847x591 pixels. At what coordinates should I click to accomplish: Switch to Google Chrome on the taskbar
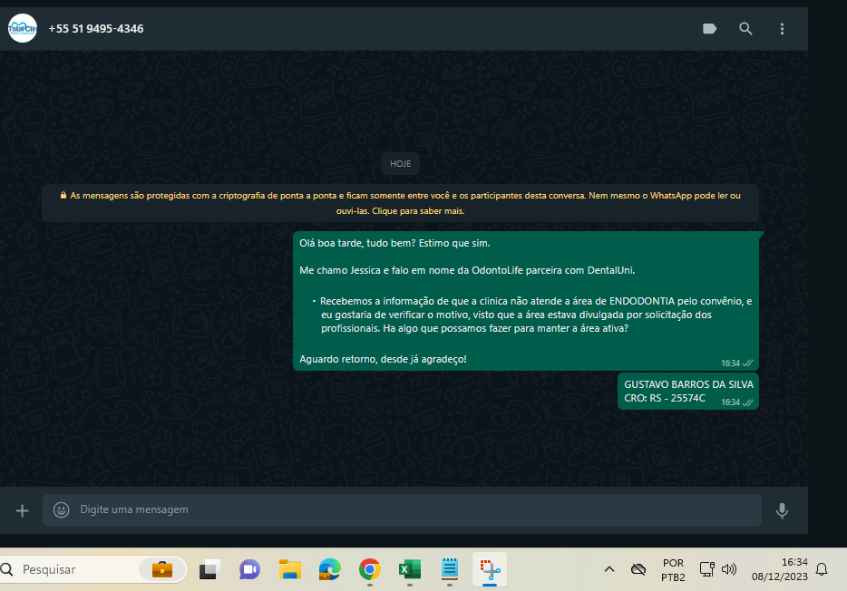click(369, 569)
